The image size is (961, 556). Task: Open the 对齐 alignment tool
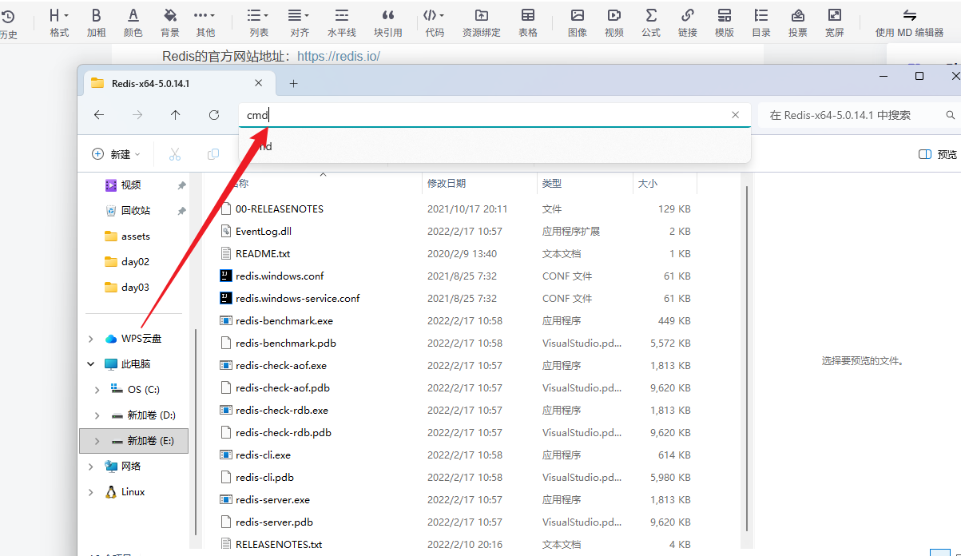click(300, 22)
